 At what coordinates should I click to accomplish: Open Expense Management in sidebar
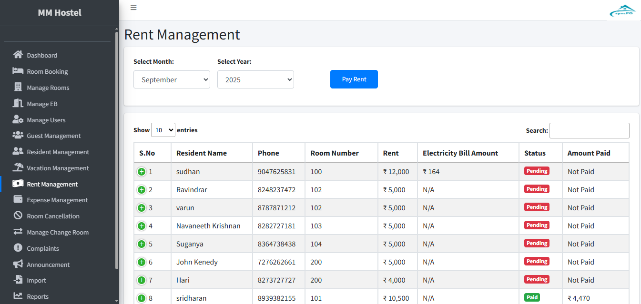click(57, 200)
